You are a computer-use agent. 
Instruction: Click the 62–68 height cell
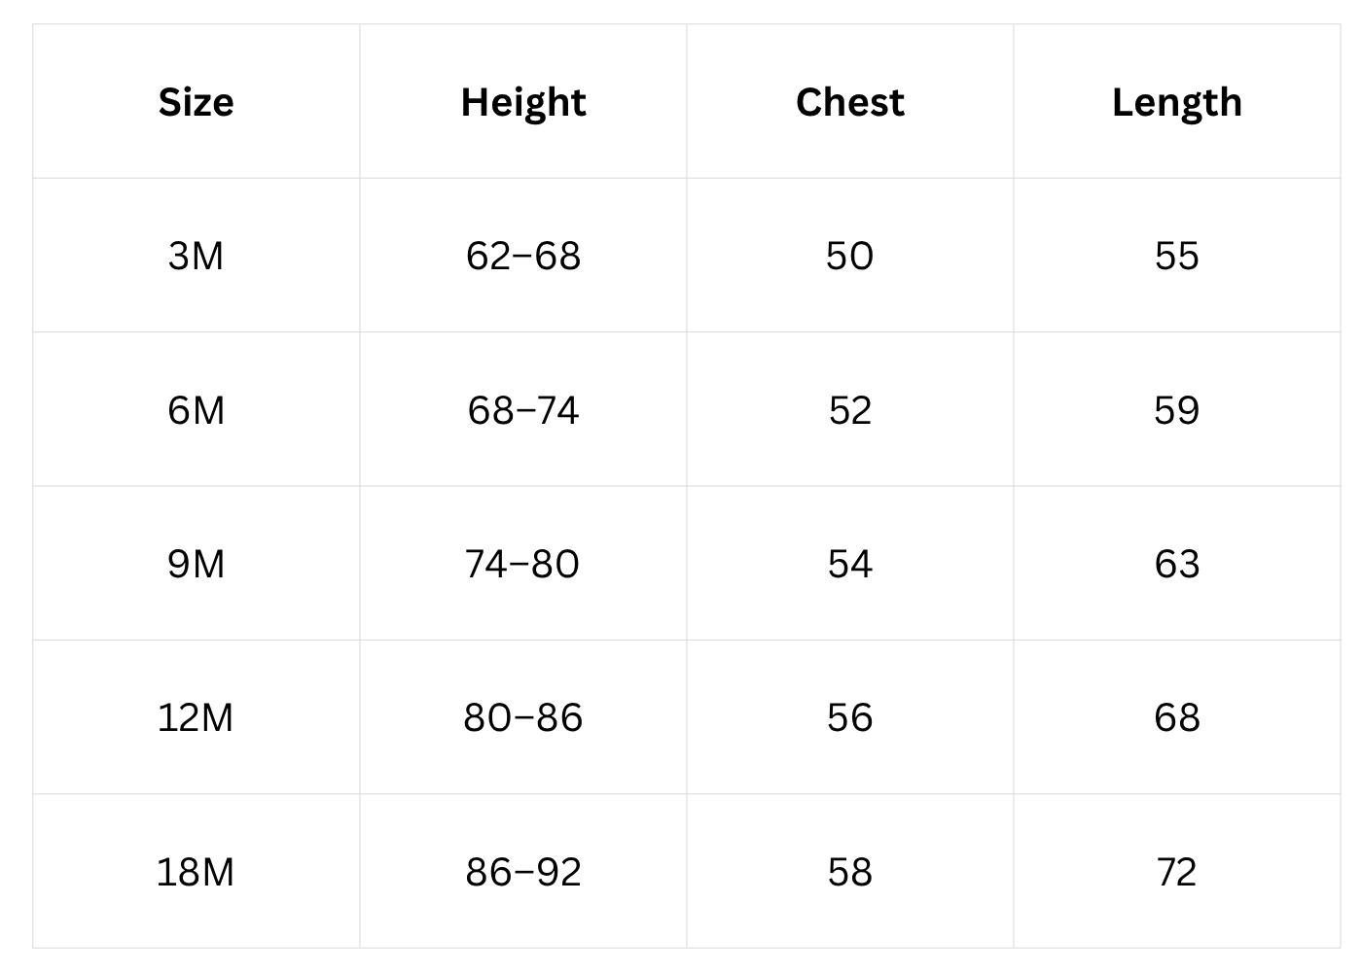[523, 256]
